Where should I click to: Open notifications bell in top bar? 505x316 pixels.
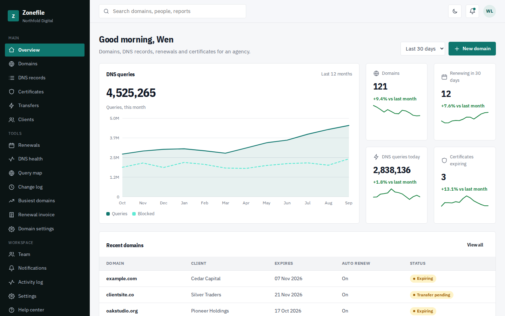click(472, 11)
